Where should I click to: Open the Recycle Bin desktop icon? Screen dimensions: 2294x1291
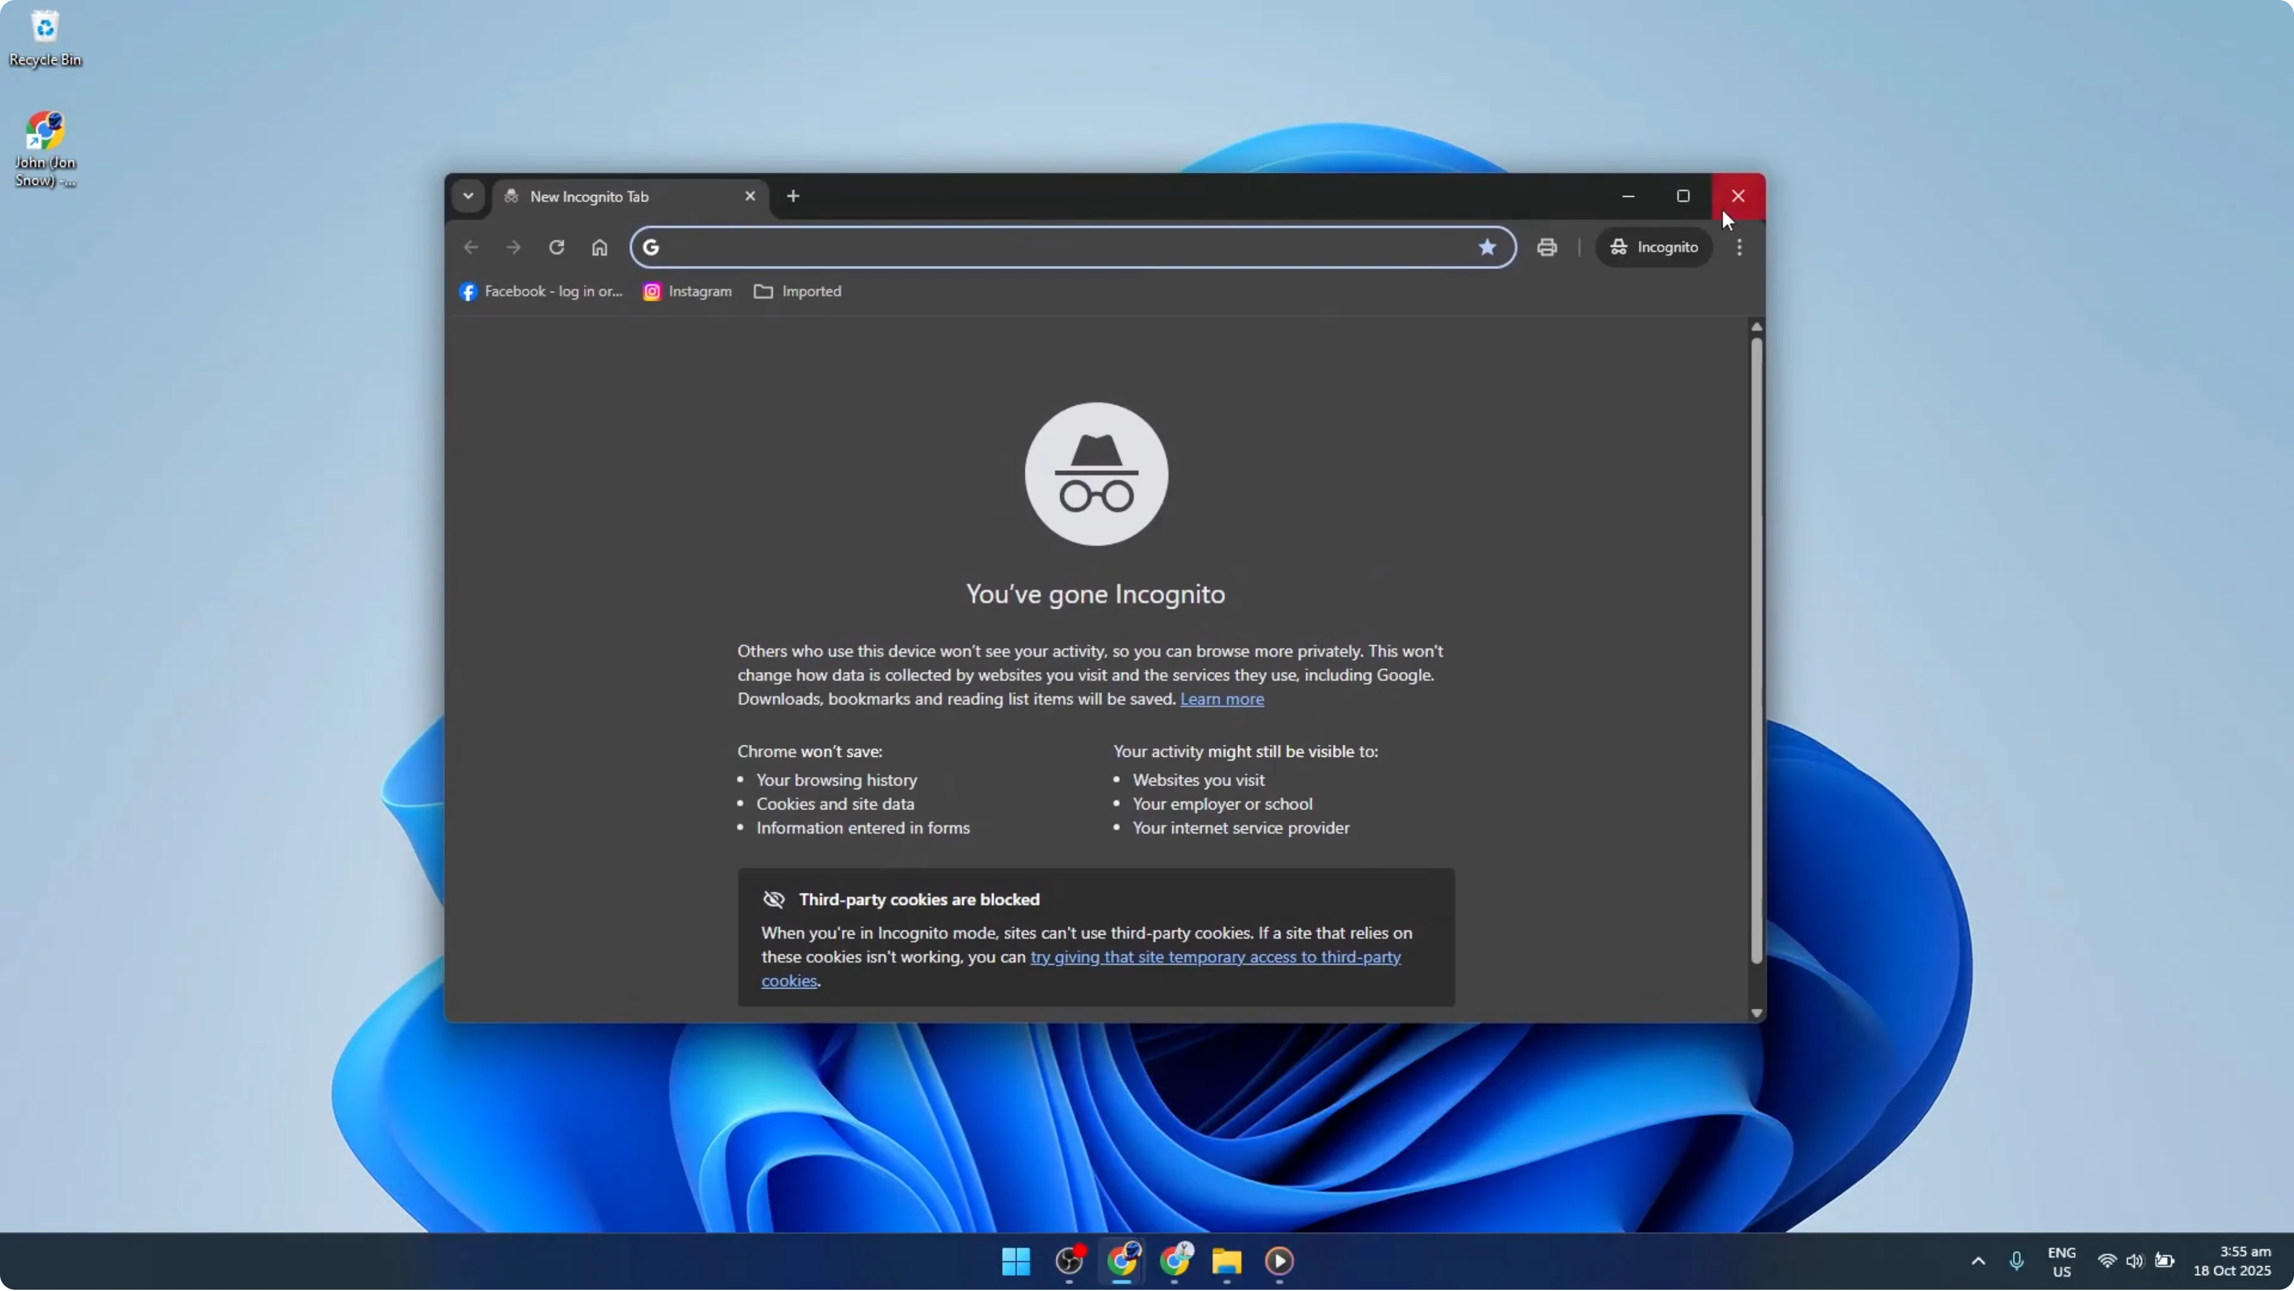44,37
